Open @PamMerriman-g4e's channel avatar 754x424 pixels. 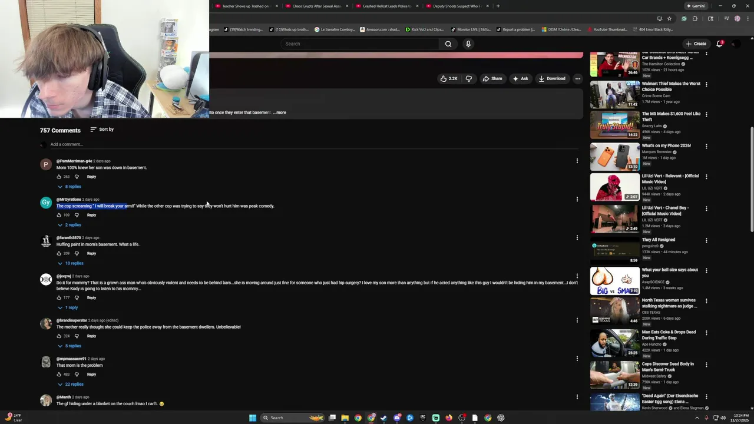(x=46, y=164)
